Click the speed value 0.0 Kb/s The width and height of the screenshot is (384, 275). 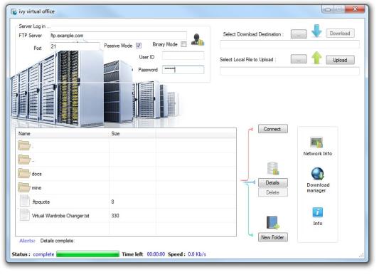tap(197, 254)
